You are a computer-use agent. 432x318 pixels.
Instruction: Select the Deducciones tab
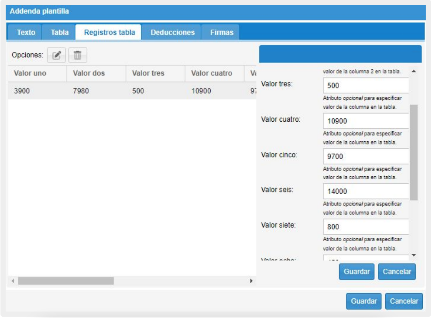[172, 32]
